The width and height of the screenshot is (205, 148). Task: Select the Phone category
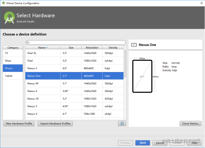[13, 68]
